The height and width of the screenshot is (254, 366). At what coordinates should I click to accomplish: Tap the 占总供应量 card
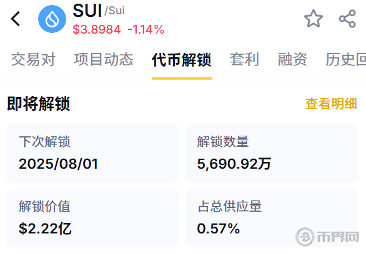[x=271, y=218]
